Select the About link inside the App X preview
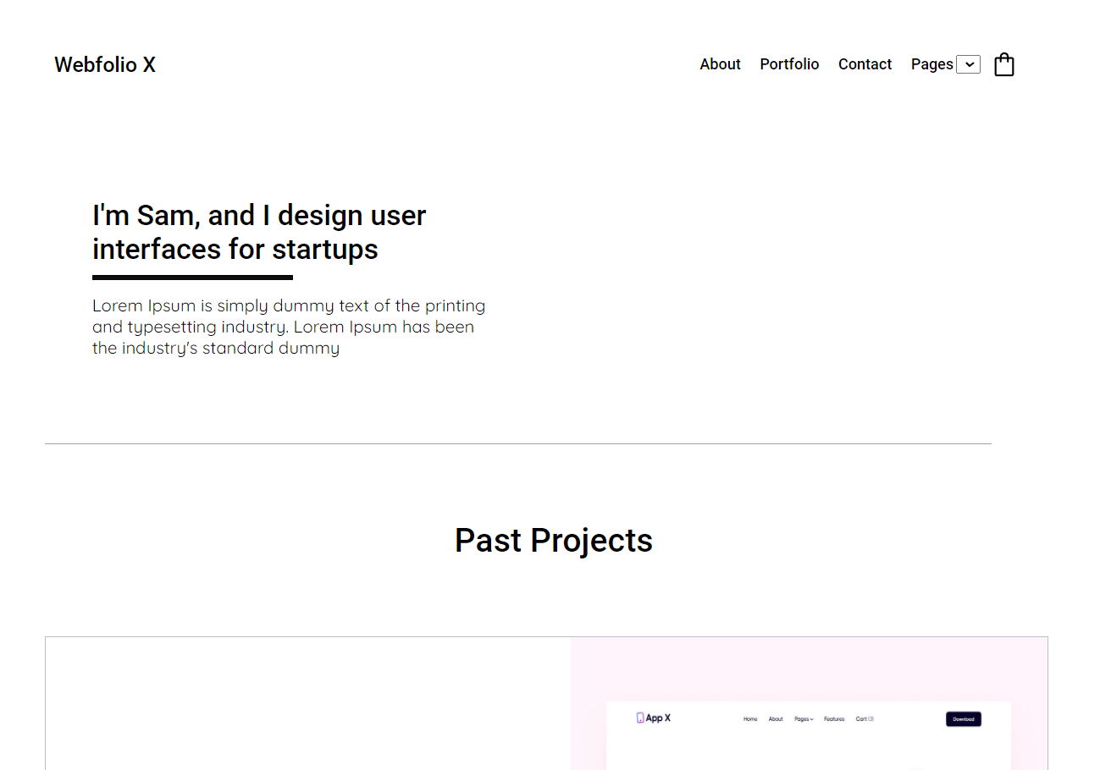1100x770 pixels. (776, 719)
